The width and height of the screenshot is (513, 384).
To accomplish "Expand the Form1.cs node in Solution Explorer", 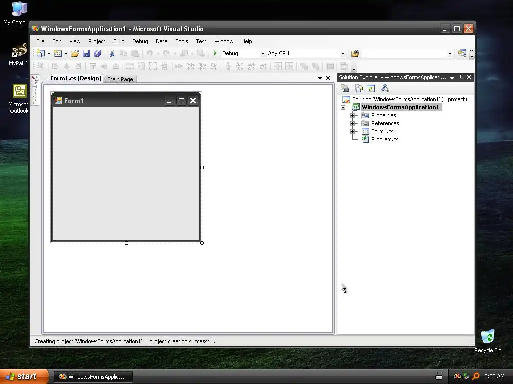I will pos(352,131).
